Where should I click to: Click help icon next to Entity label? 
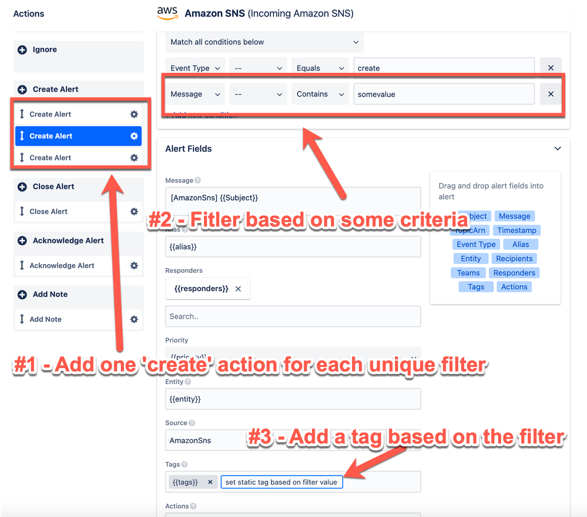[x=188, y=381]
